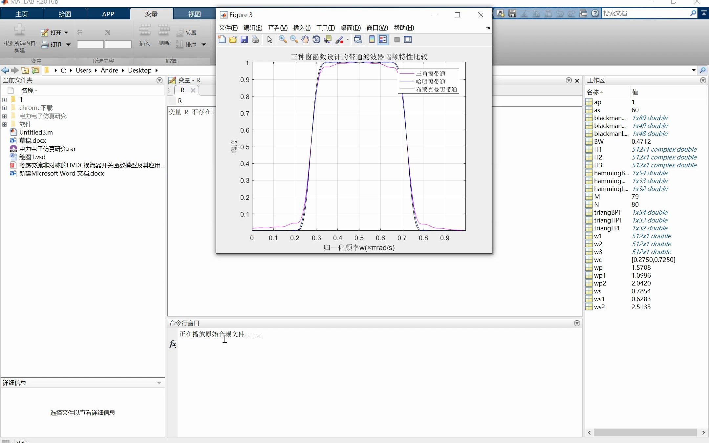Toggle the Insert Colorbar button
Screen dimensions: 709x443
coord(372,40)
